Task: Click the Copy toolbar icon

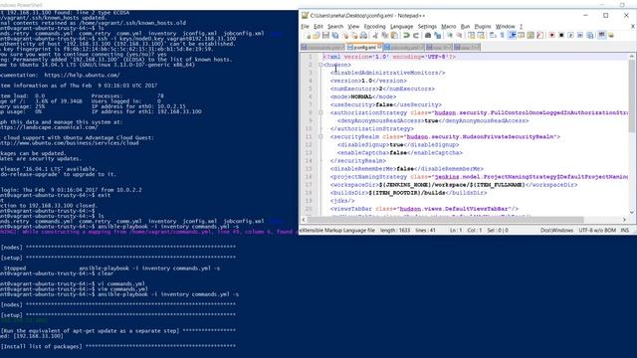Action: tap(384, 36)
